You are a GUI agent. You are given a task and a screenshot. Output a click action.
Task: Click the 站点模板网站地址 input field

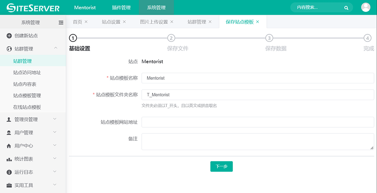click(257, 122)
